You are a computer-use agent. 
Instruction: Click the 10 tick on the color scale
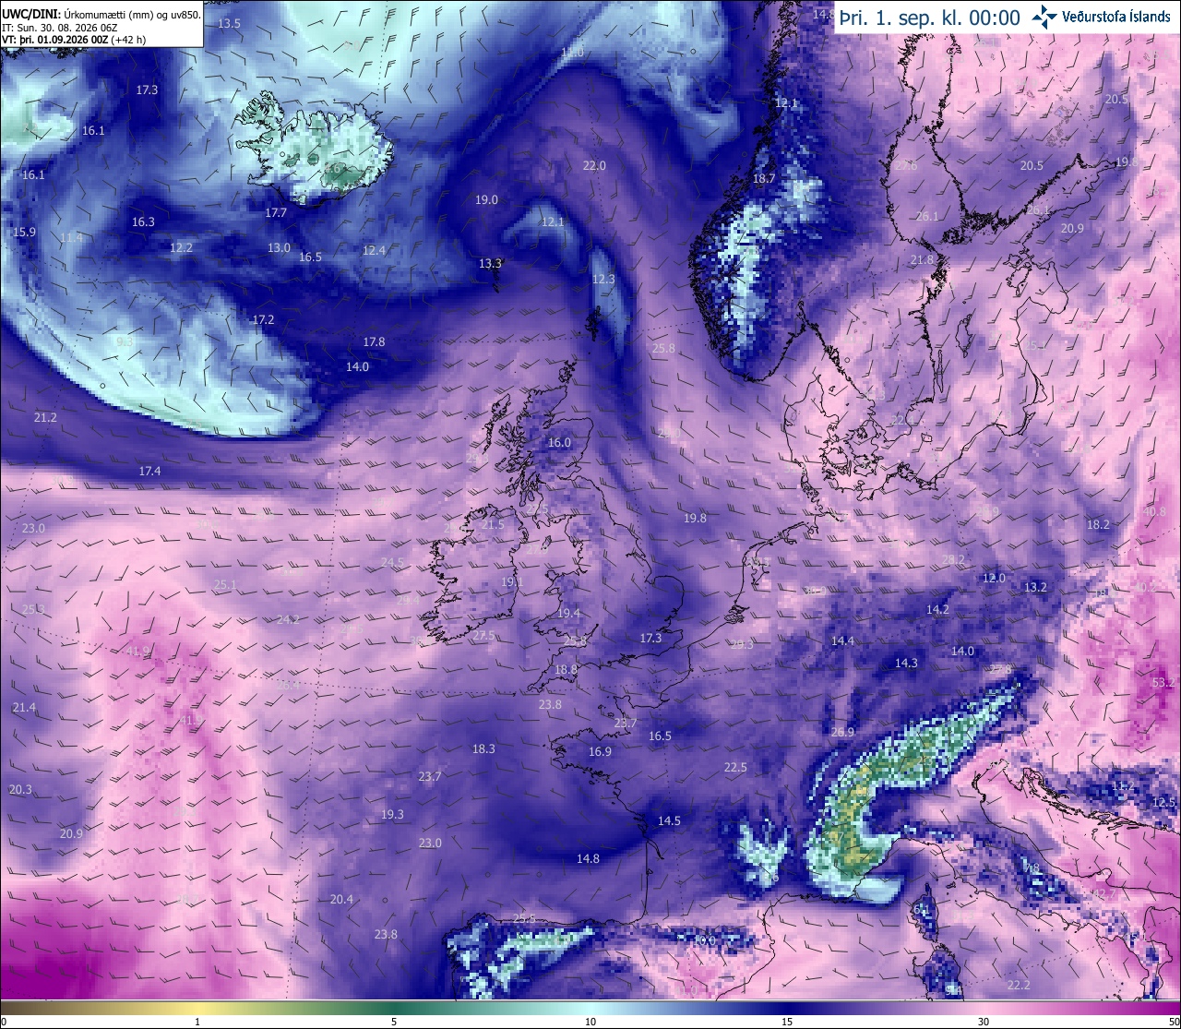coord(590,1022)
